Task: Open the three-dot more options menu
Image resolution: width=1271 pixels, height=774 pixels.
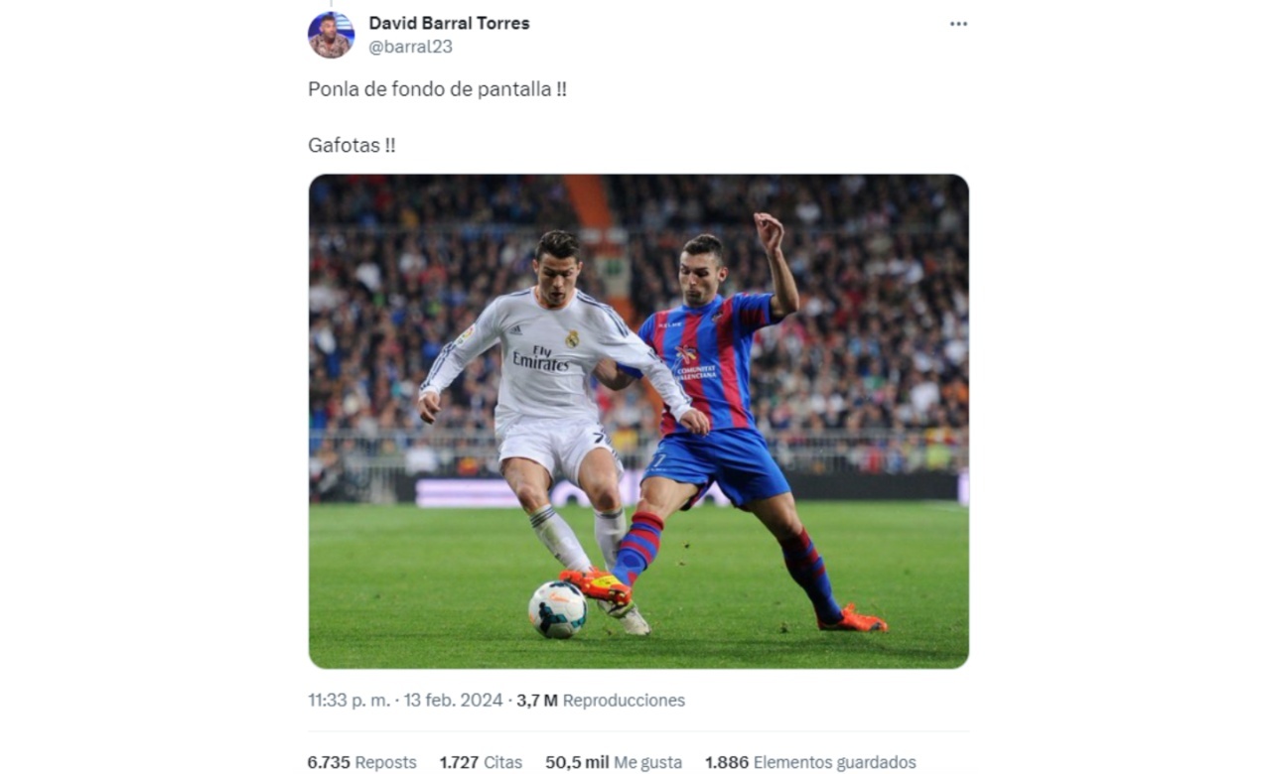Action: [x=958, y=24]
